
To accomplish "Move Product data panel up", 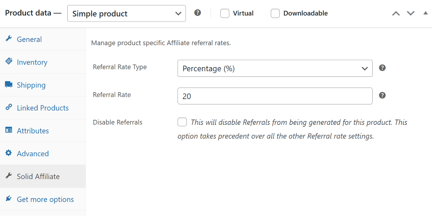I will coord(396,13).
